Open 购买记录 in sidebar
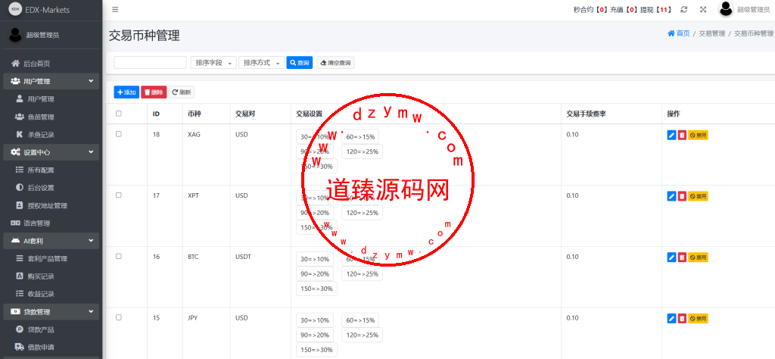Viewport: 775px width, 359px height. [51, 276]
